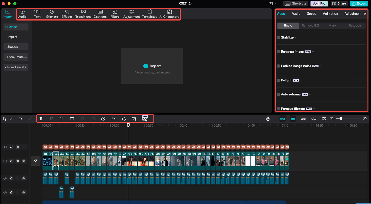Image resolution: width=371 pixels, height=204 pixels.
Task: Open the AI Characters panel
Action: pyautogui.click(x=170, y=14)
